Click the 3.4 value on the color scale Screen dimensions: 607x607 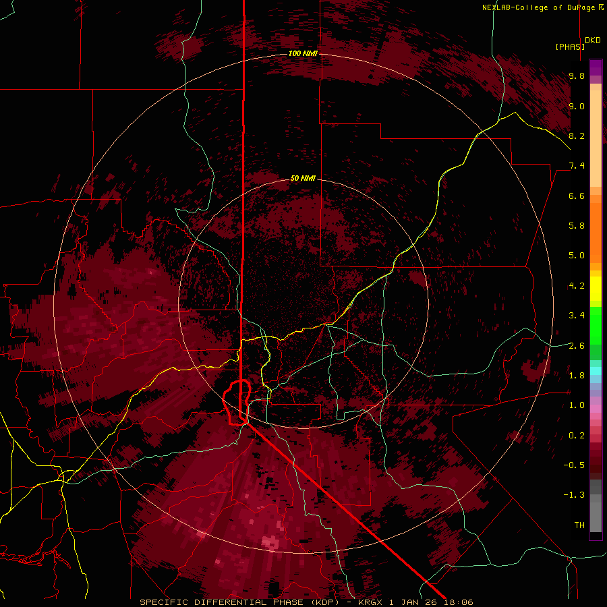[577, 316]
